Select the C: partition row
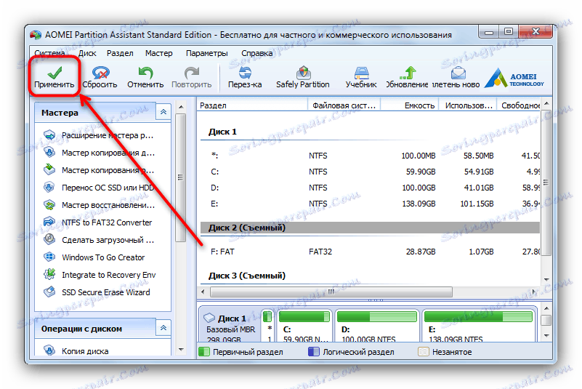This screenshot has height=389, width=582. click(370, 172)
